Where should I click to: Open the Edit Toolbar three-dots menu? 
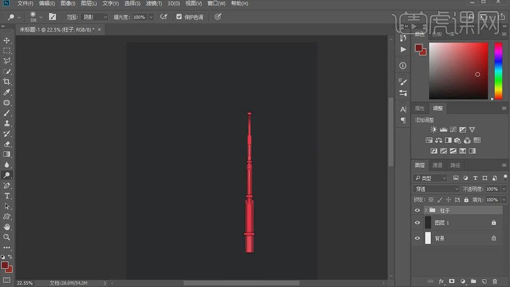[x=7, y=247]
